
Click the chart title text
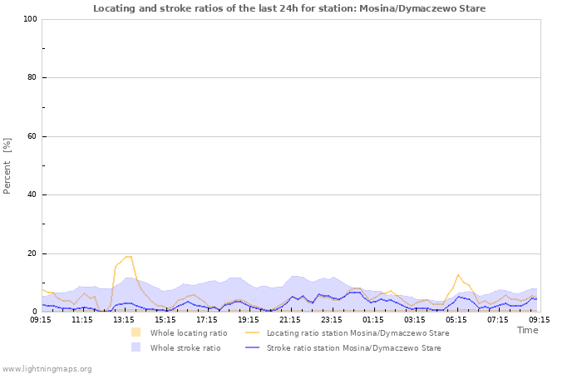tap(289, 8)
